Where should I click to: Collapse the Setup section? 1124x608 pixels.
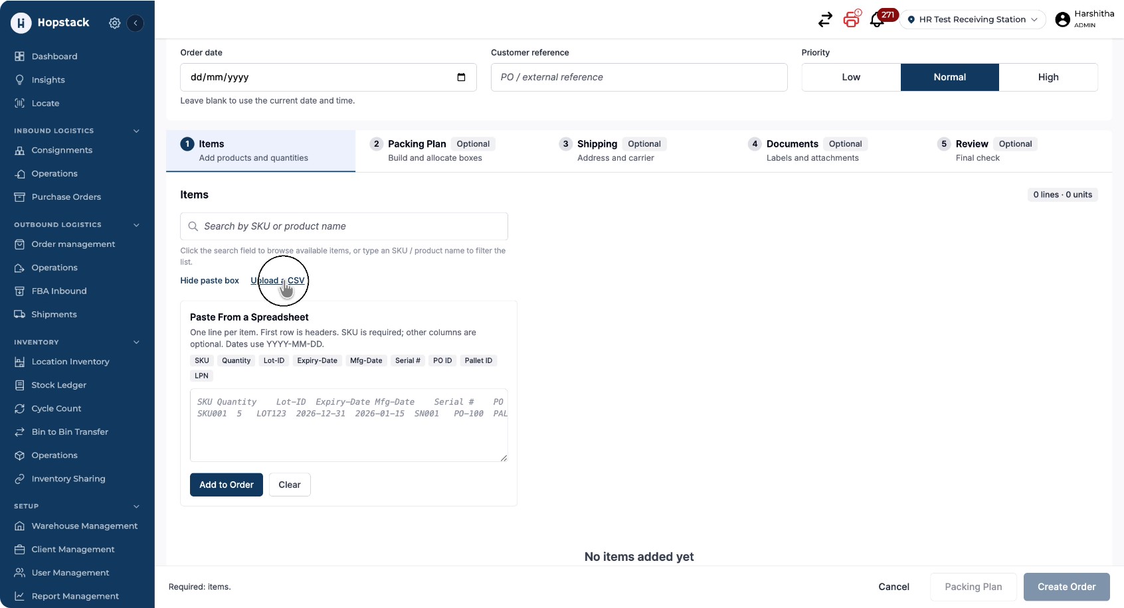click(136, 506)
